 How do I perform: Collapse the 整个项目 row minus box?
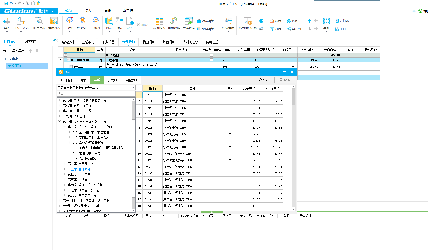pyautogui.click(x=66, y=55)
